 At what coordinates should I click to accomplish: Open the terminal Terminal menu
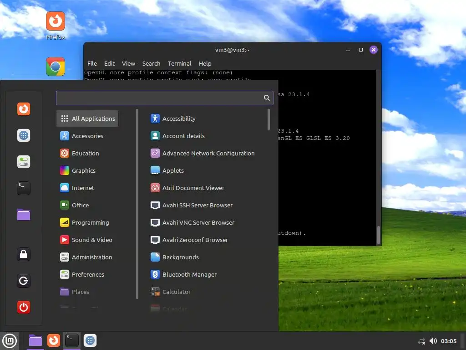(x=179, y=63)
